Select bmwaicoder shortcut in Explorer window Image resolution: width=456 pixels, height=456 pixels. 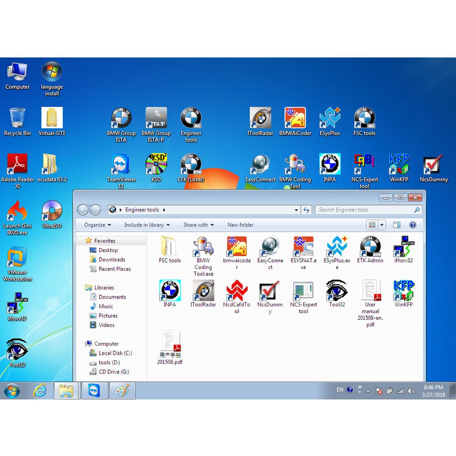coord(237,253)
